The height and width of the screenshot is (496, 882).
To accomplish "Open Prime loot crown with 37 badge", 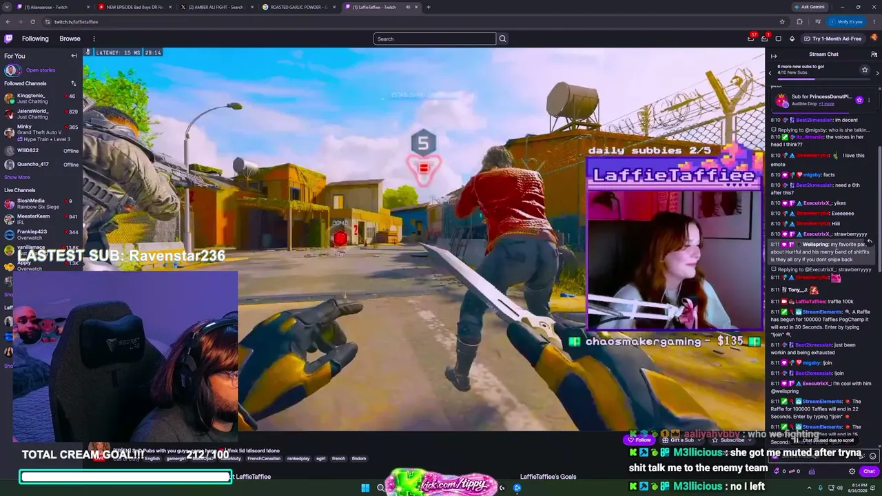I will click(751, 39).
